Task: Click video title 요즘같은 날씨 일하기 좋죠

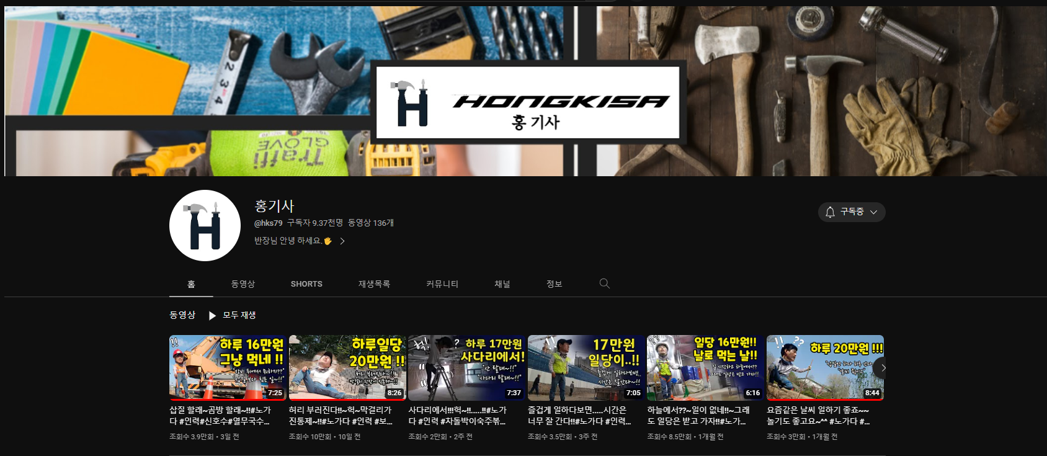Action: point(818,416)
